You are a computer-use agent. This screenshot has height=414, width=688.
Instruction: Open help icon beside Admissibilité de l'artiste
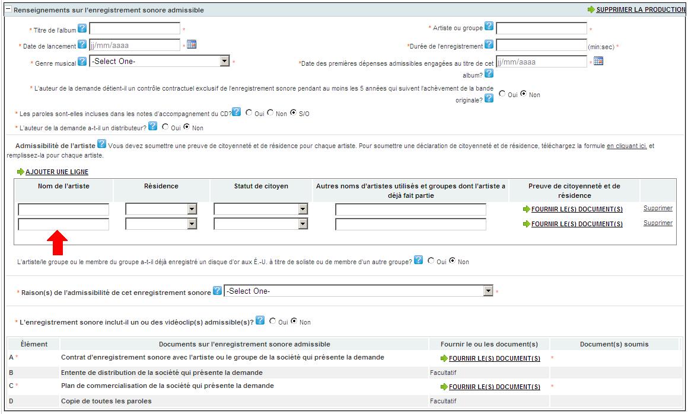tap(102, 144)
